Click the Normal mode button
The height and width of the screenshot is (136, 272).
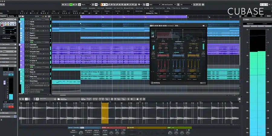click(70, 128)
